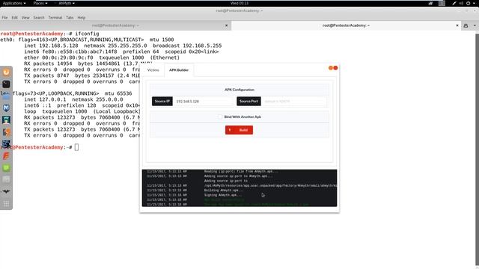Click the workspace indicator in the top bar
Viewport: 479px width, 269px height.
(x=442, y=3)
